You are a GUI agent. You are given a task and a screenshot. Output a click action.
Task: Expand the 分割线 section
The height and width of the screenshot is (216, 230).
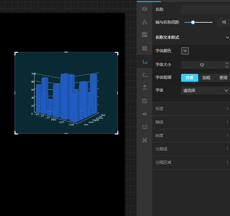click(191, 149)
